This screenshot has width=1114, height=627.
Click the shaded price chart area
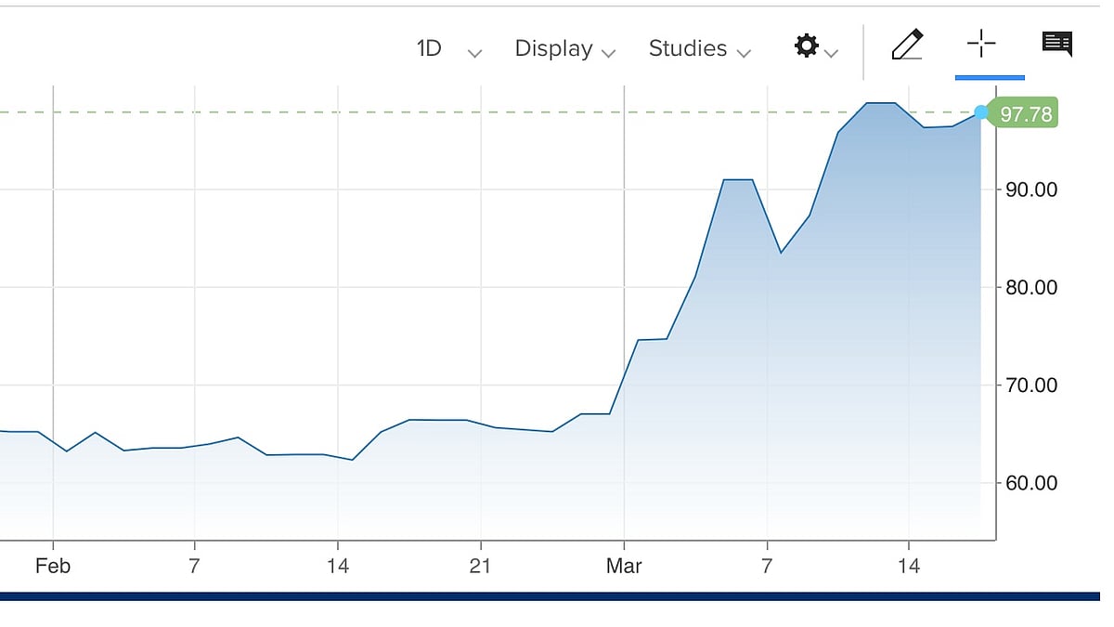tap(835, 372)
